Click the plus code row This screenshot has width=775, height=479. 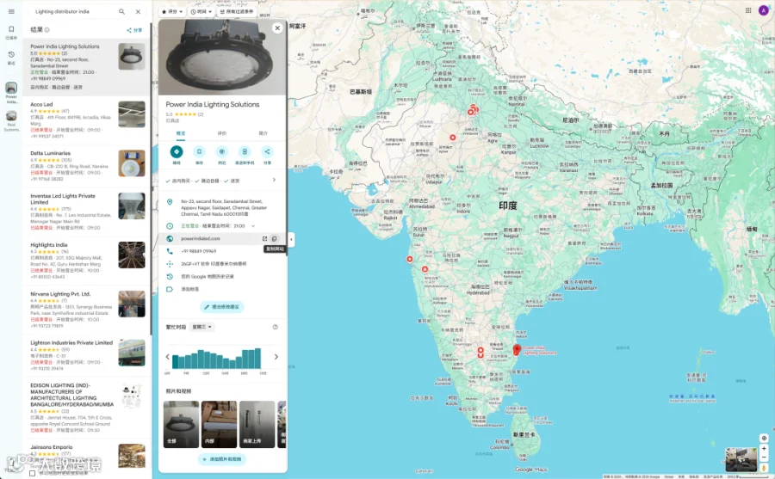point(222,264)
